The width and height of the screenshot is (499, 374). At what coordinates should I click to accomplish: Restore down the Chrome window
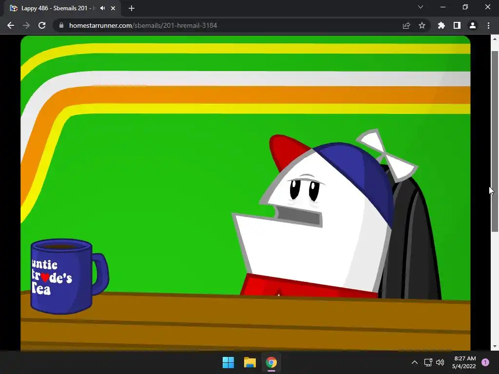(465, 7)
